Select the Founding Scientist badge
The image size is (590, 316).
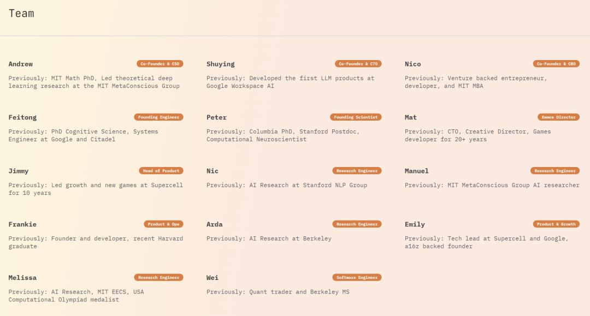click(x=356, y=117)
